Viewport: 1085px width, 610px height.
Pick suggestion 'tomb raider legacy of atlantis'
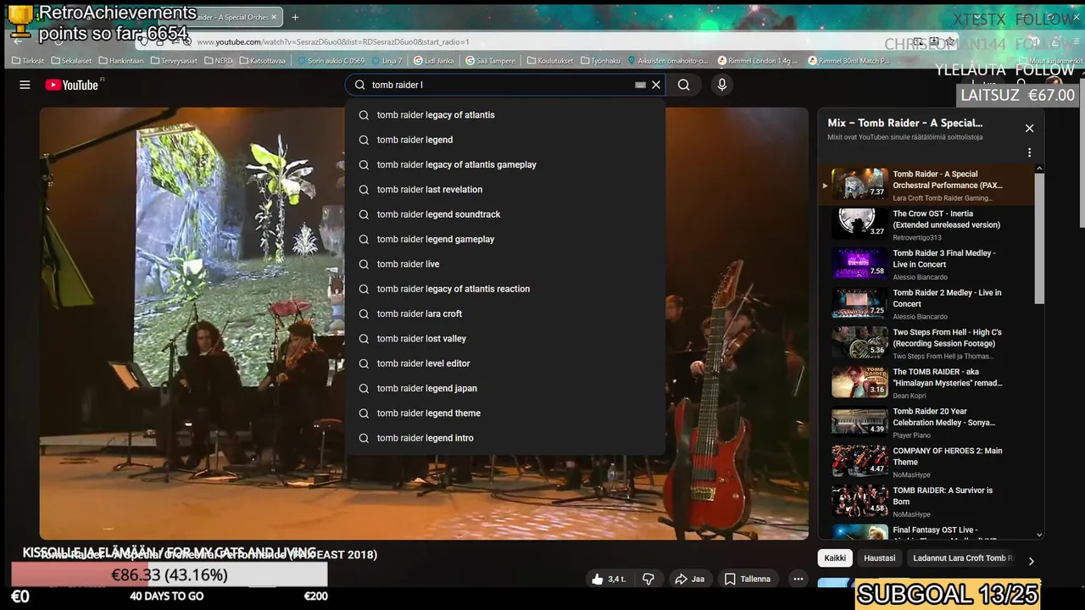point(505,115)
